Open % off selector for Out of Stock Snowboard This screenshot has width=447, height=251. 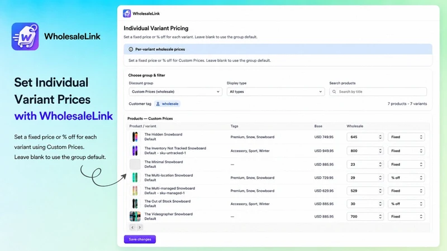click(406, 204)
